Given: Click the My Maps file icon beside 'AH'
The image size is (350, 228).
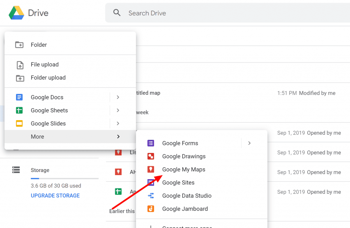Looking at the screenshot, I should pos(118,172).
